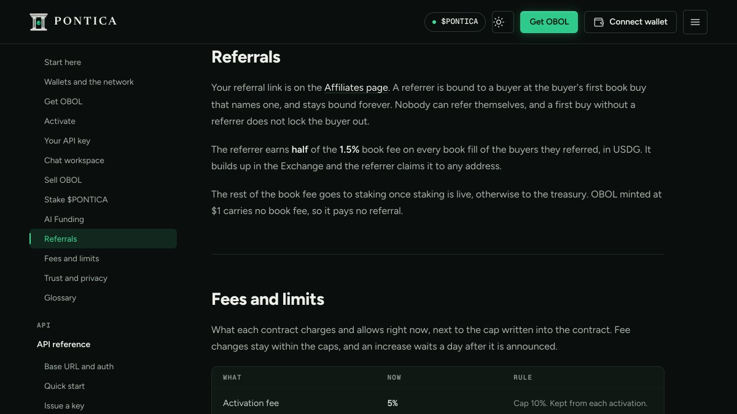Click the 5% value in table
This screenshot has width=737, height=414.
click(392, 403)
